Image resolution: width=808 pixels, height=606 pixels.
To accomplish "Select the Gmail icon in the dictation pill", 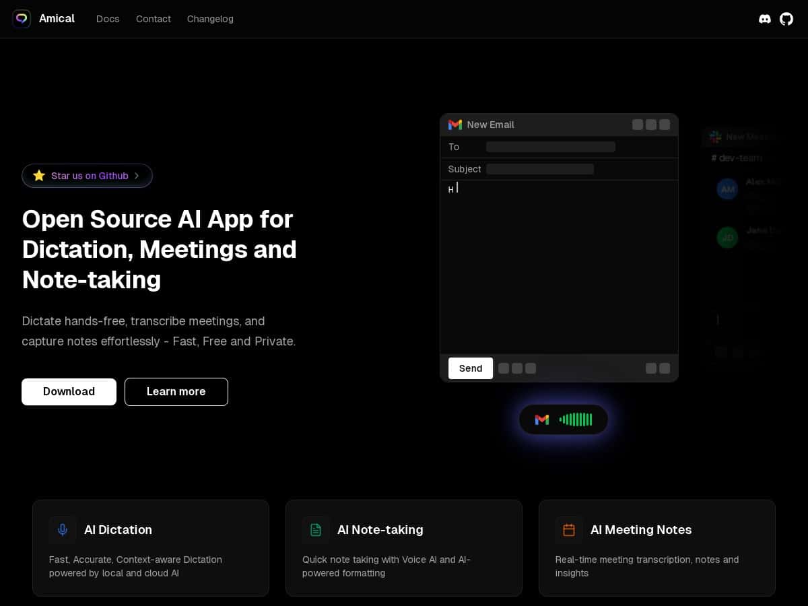I will click(542, 419).
